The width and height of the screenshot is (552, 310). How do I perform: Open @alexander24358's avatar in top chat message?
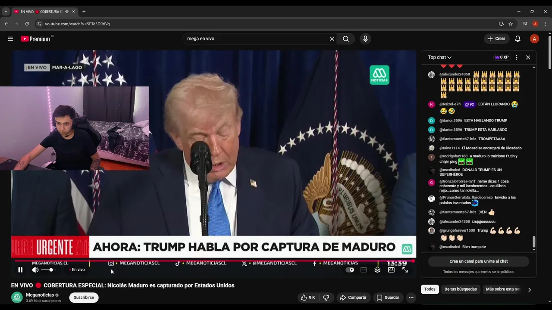coord(431,74)
